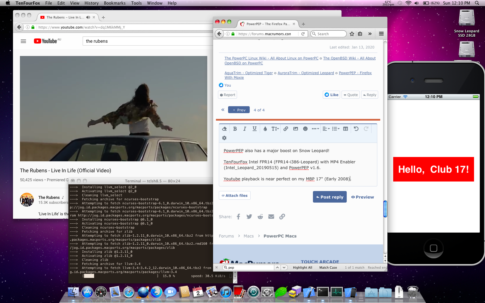
Task: Toggle Match Case in find bar
Action: 328,268
